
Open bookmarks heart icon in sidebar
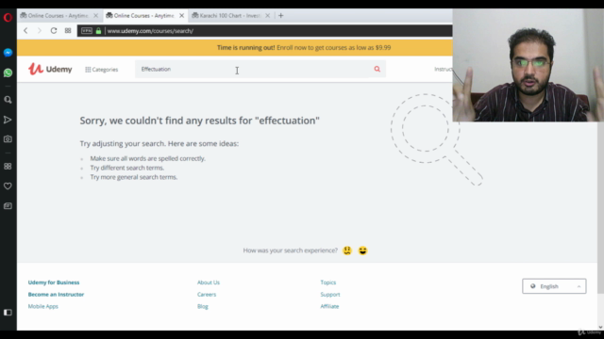pos(8,186)
